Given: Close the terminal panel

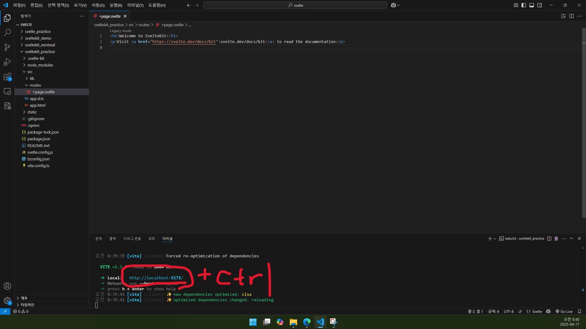Looking at the screenshot, I should point(579,238).
